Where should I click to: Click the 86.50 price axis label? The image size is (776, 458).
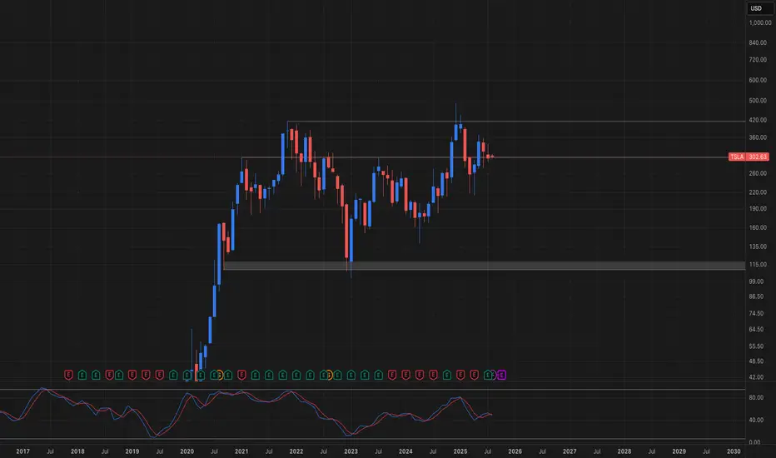(x=756, y=296)
